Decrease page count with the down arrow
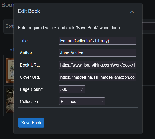Image resolution: width=155 pixels, height=139 pixels. coord(82,91)
